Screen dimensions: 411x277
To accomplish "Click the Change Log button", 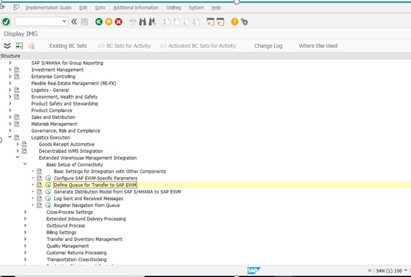I will pyautogui.click(x=268, y=46).
